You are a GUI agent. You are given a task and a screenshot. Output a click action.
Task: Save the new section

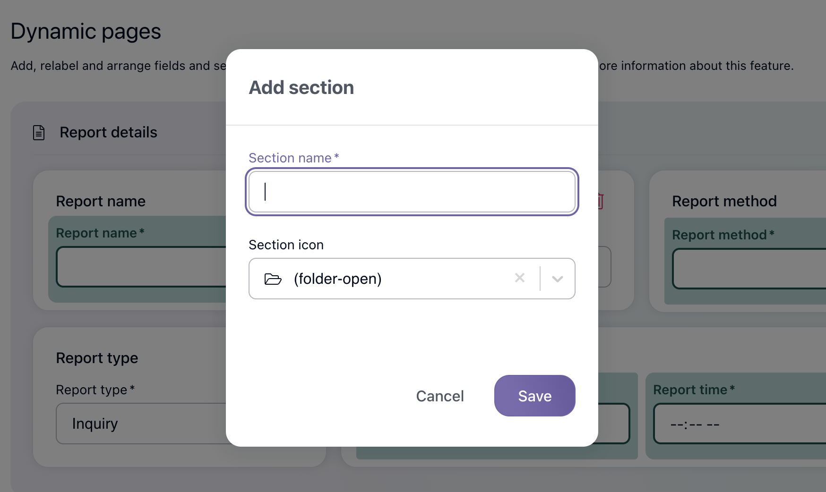pyautogui.click(x=534, y=396)
